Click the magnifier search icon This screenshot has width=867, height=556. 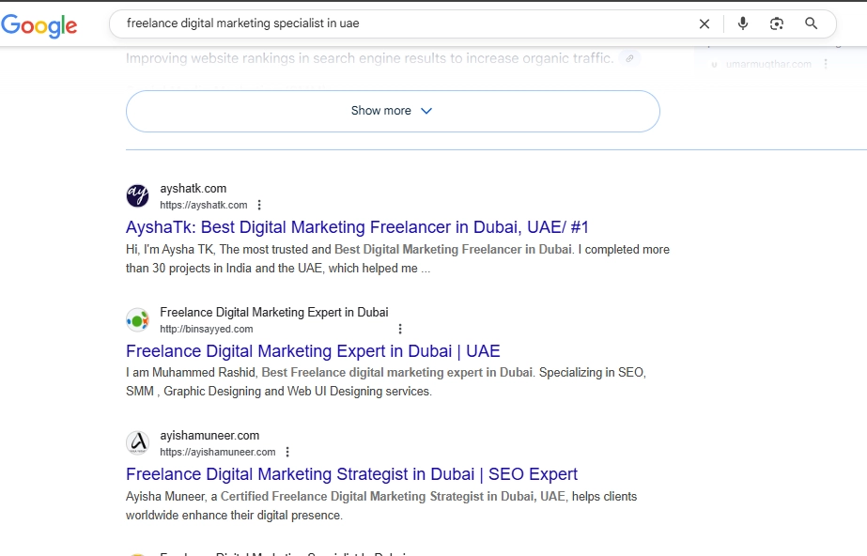click(x=811, y=23)
